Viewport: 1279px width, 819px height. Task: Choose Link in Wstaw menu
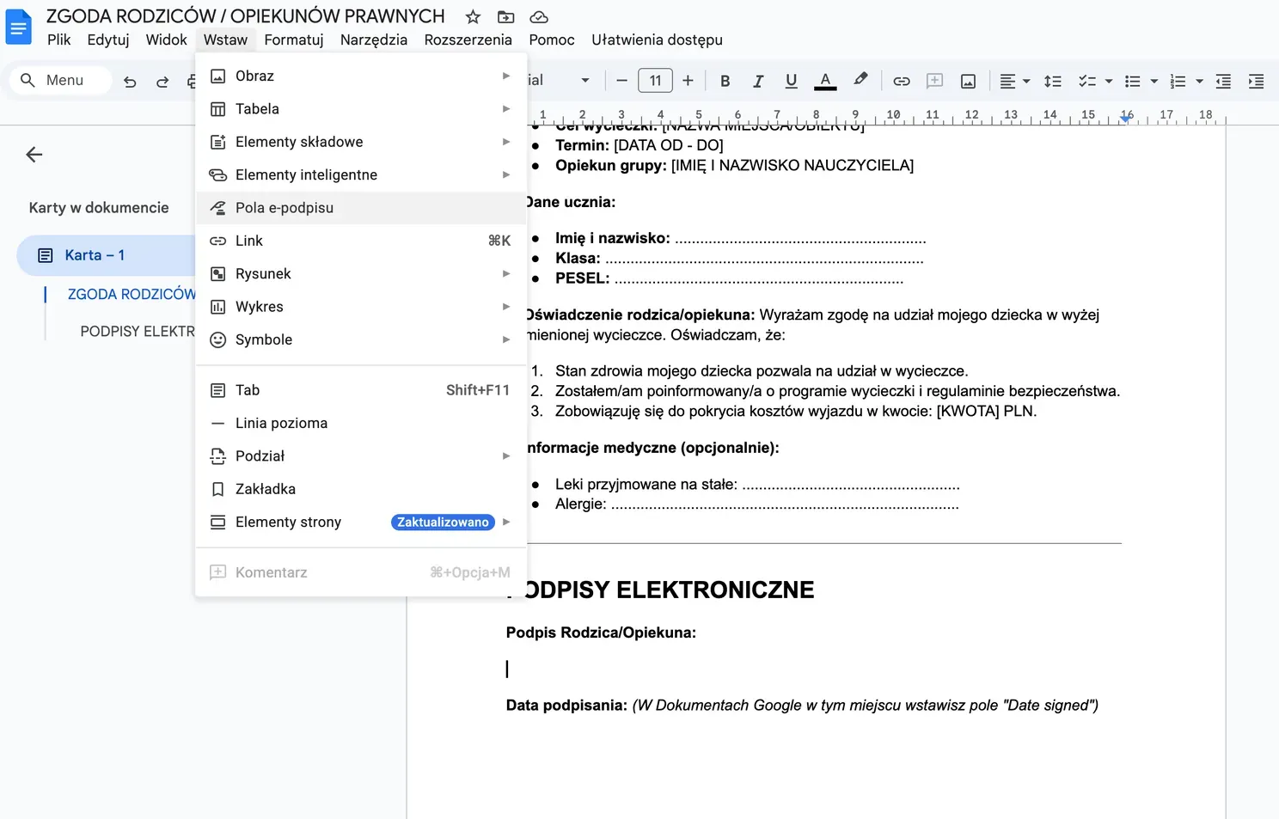361,241
